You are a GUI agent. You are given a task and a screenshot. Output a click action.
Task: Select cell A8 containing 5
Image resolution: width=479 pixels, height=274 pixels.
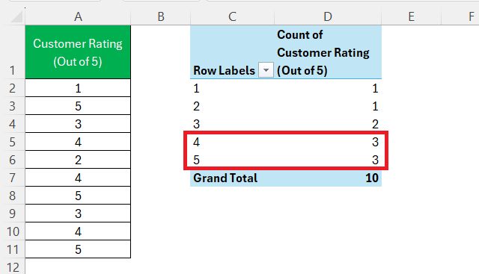[x=78, y=196]
